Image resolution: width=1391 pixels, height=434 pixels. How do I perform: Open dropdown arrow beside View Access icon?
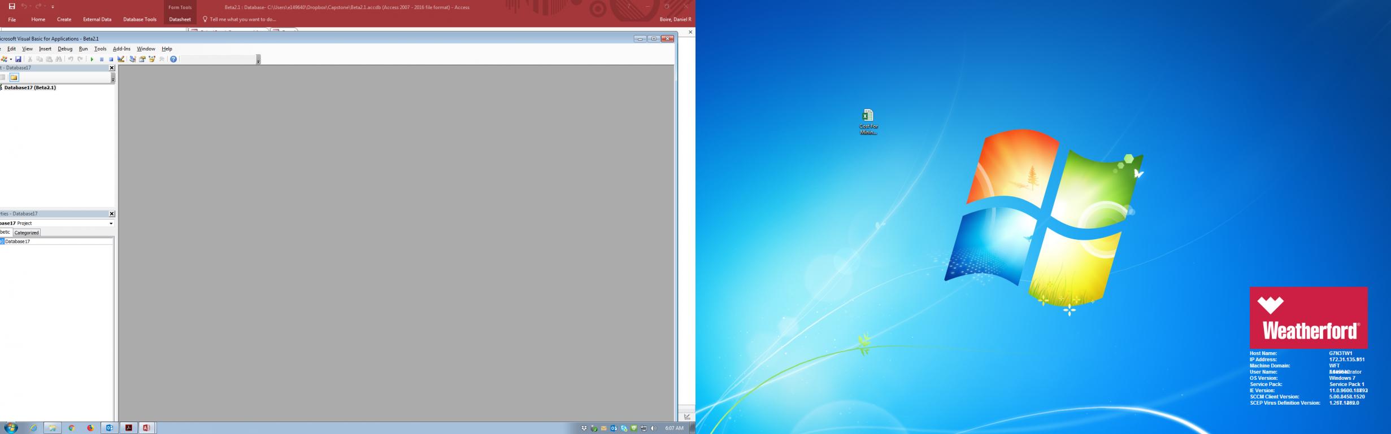11,59
